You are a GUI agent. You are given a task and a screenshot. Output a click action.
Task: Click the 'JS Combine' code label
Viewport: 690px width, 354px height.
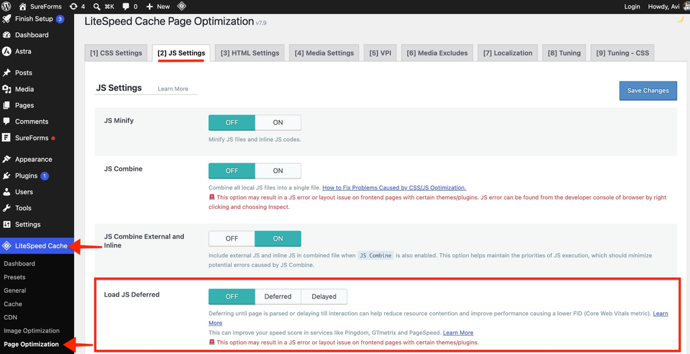coord(375,256)
